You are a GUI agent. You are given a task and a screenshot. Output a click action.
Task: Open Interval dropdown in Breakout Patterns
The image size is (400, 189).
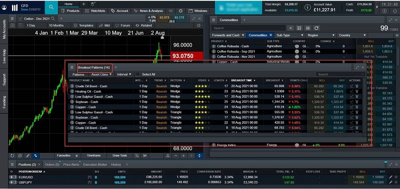[x=124, y=74]
